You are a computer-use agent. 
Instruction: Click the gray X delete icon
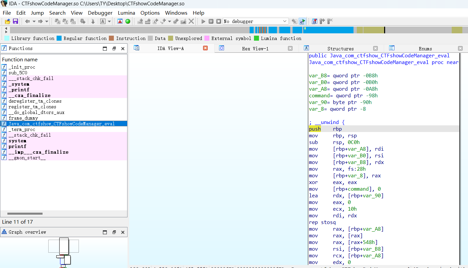(x=191, y=21)
